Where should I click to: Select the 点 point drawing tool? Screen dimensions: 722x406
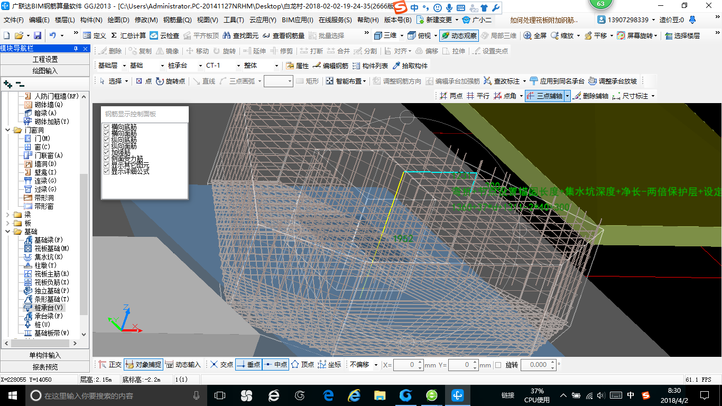(x=143, y=81)
